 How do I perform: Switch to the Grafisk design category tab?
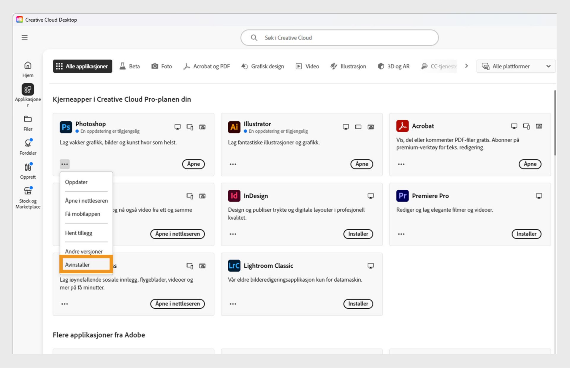262,66
